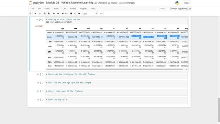The image size is (220, 124).
Task: Click the Out[12] output prompt
Action: (x=40, y=26)
